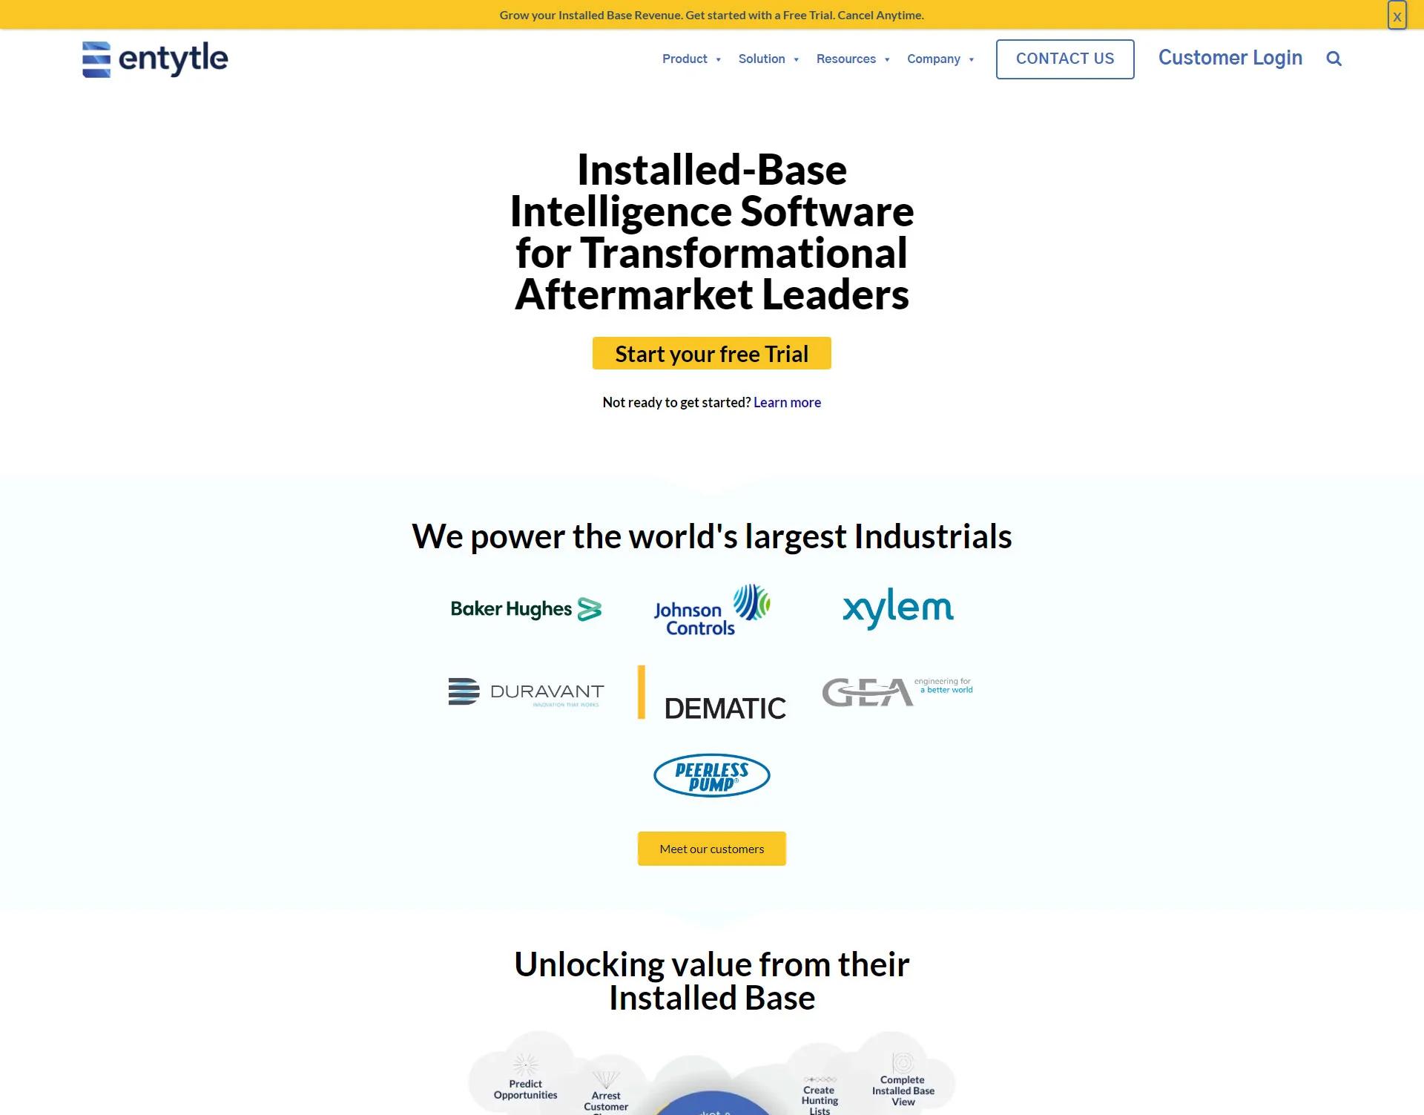Click the Xylem logo
Screen dimensions: 1424x1115
coord(897,608)
